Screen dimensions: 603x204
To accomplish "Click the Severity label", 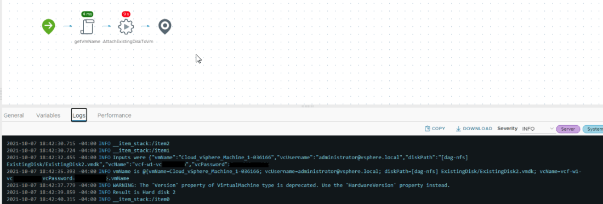I will coord(507,129).
